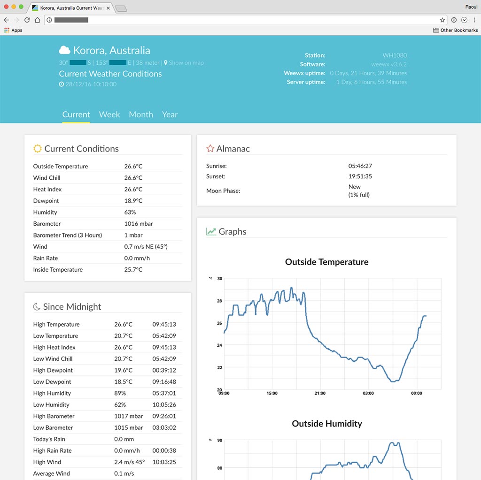Click the cloud icon beside Korora, Australia
481x480 pixels.
[65, 50]
